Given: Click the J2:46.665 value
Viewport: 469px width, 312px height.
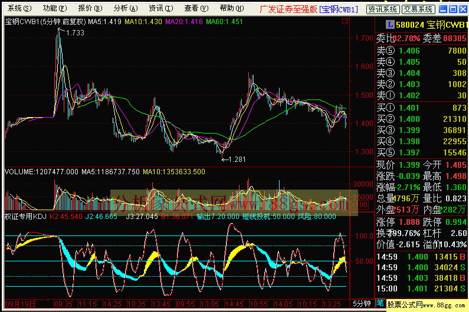Looking at the screenshot, I should [101, 217].
